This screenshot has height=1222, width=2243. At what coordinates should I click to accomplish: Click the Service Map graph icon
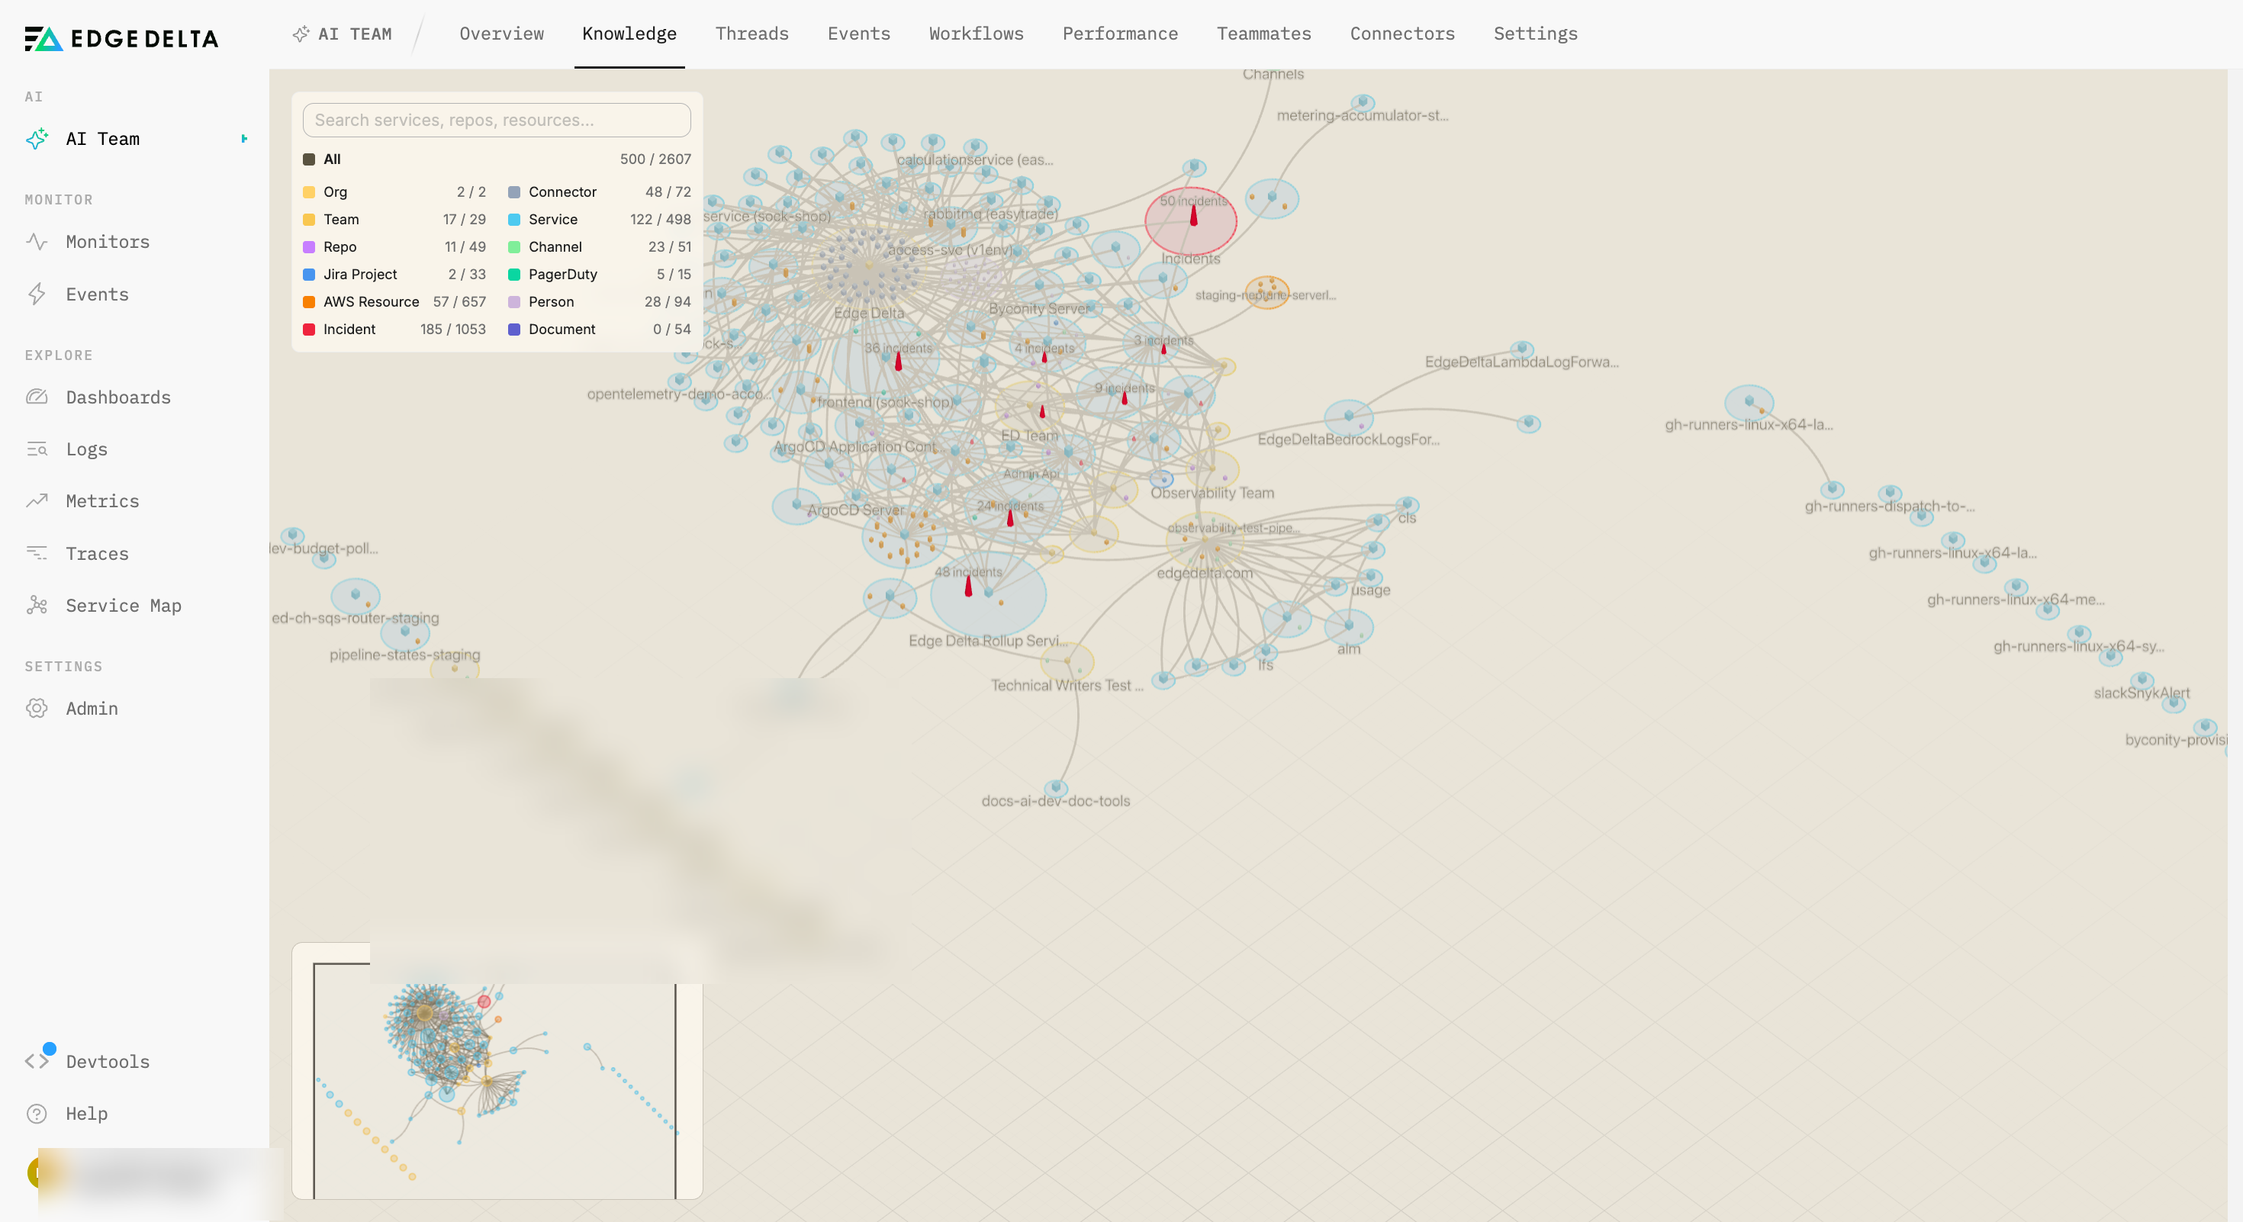click(37, 605)
